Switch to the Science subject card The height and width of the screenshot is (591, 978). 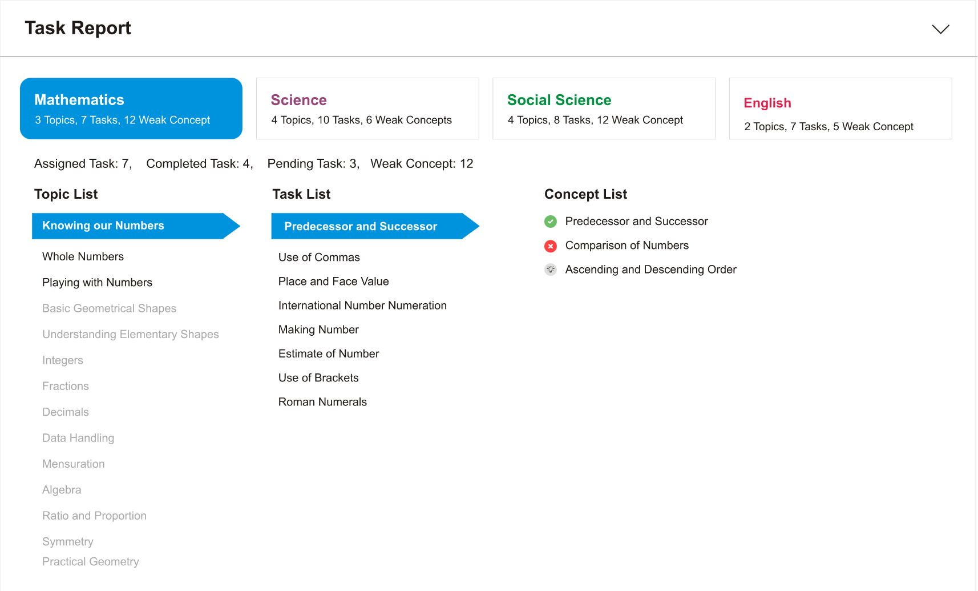(367, 108)
